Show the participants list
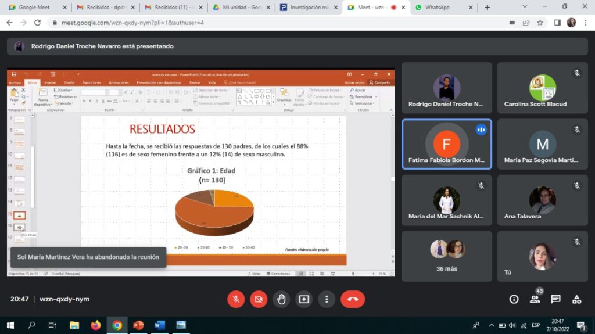595x334 pixels. 535,299
